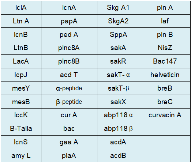
Task: Select the lcnA cell
Action: click(x=69, y=8)
